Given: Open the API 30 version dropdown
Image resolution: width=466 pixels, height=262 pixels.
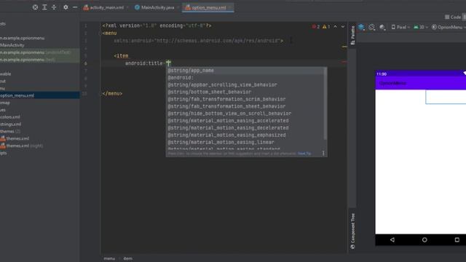Looking at the screenshot, I should coord(421,28).
